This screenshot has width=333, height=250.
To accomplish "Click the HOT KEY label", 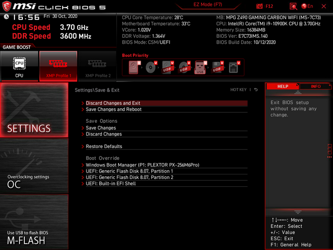I will (x=238, y=89).
